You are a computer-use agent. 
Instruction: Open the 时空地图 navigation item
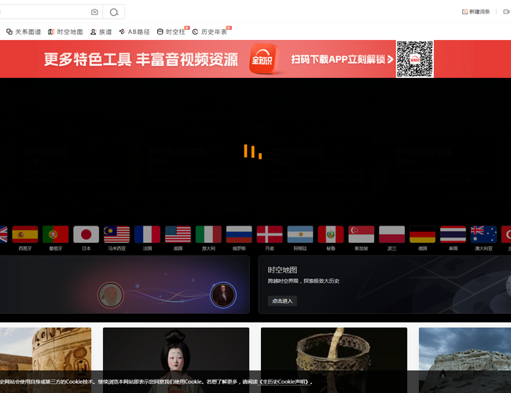pos(65,32)
